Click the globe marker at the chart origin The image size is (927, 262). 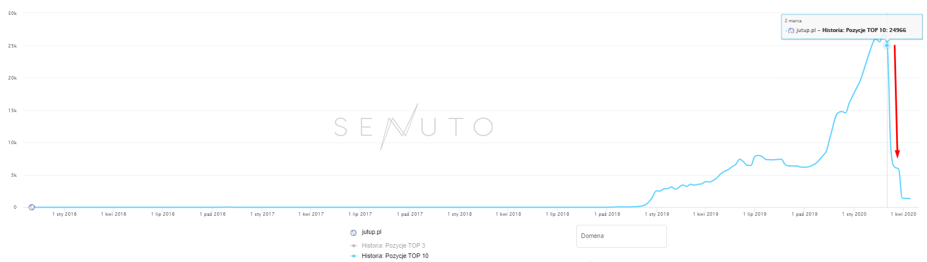(32, 207)
